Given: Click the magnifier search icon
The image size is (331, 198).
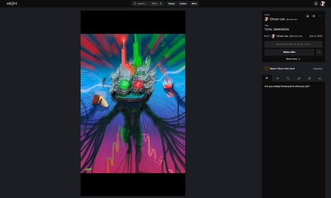Looking at the screenshot, I should click(135, 3).
